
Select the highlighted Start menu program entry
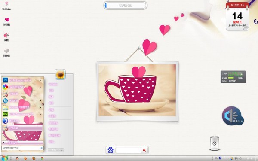[x=22, y=128]
